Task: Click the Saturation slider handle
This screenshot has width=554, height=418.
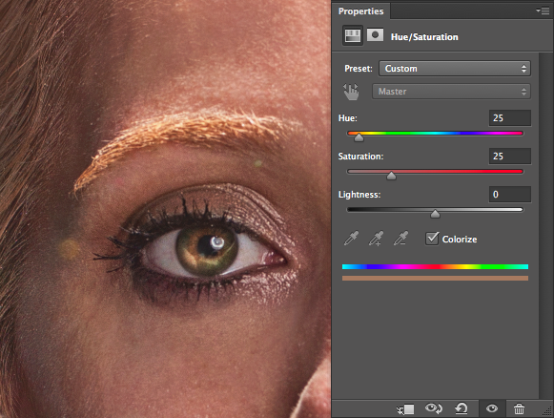Action: pos(391,176)
